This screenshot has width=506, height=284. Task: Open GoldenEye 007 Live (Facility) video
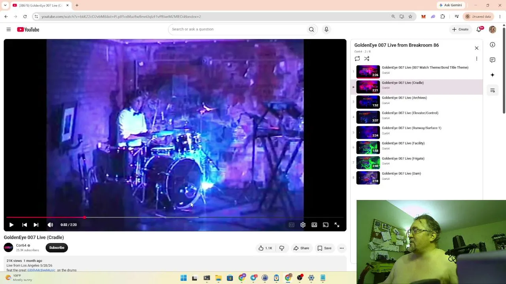(x=417, y=147)
